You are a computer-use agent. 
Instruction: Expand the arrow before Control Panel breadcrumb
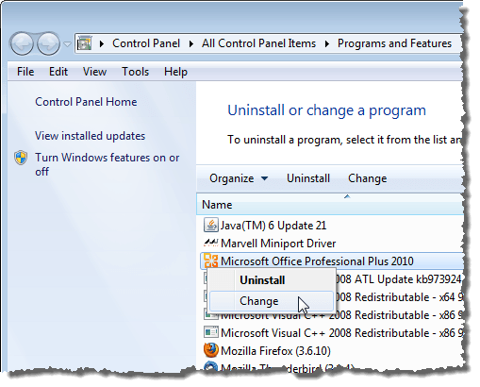tap(101, 43)
